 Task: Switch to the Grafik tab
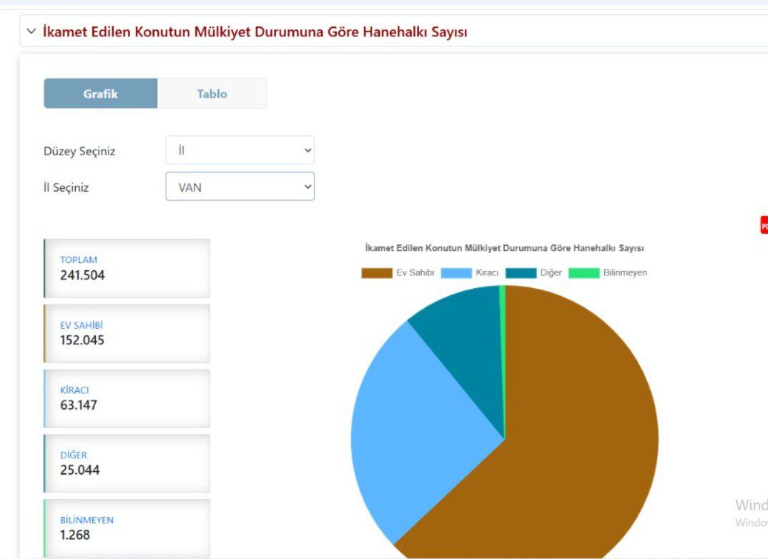point(100,94)
